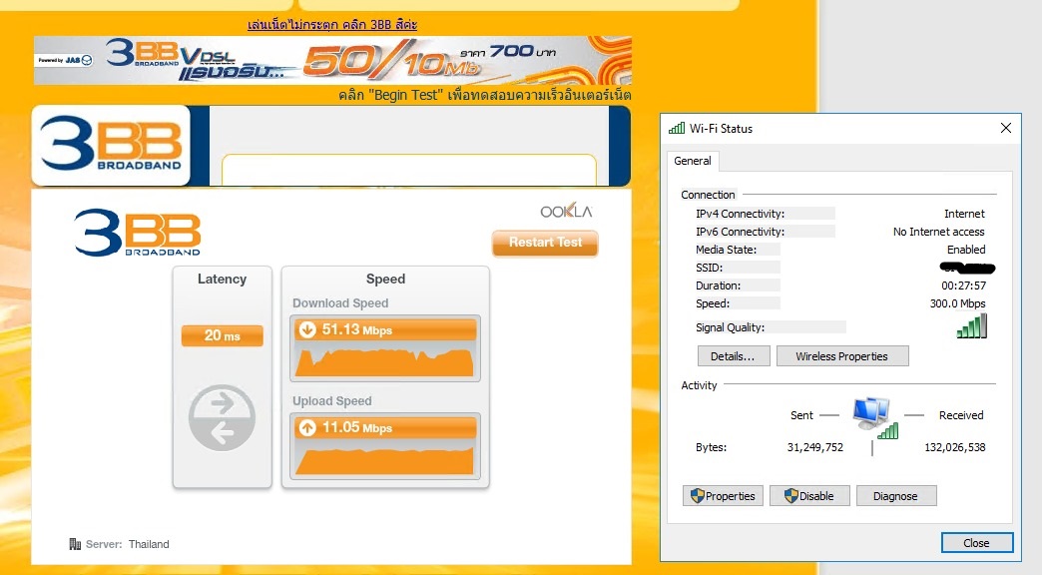
Task: Click the Ookla logo
Action: (566, 211)
